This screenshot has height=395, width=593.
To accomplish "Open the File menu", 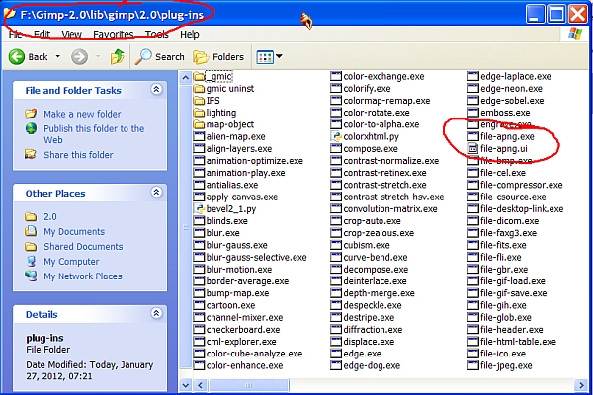I will 15,35.
